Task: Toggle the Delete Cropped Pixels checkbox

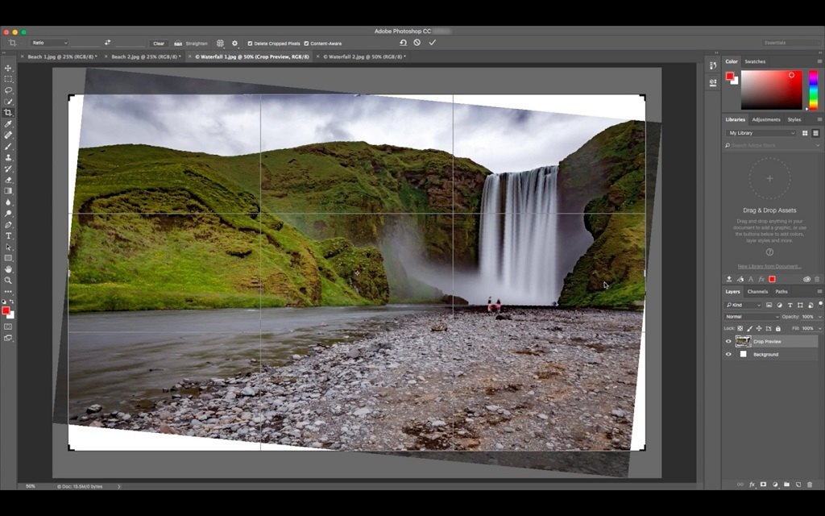Action: pyautogui.click(x=250, y=44)
